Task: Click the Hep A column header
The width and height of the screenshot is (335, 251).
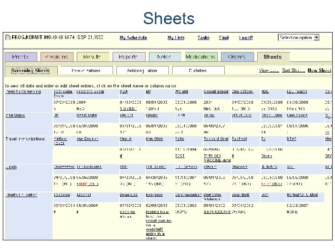Action: (x=126, y=139)
